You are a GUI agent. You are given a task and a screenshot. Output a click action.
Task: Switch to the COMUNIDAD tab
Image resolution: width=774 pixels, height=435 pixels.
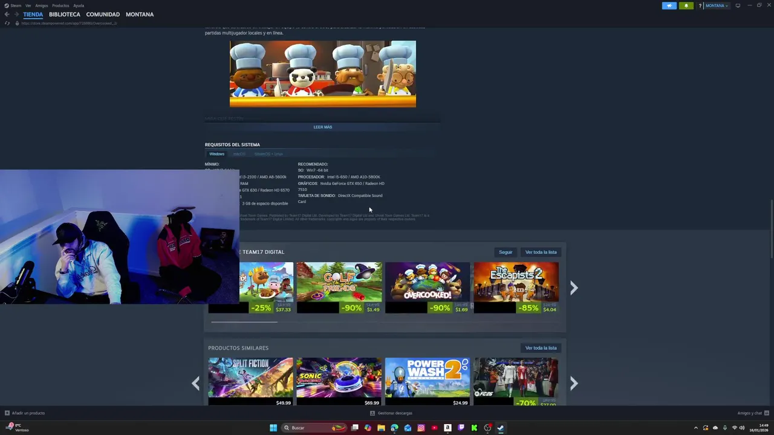pyautogui.click(x=103, y=14)
